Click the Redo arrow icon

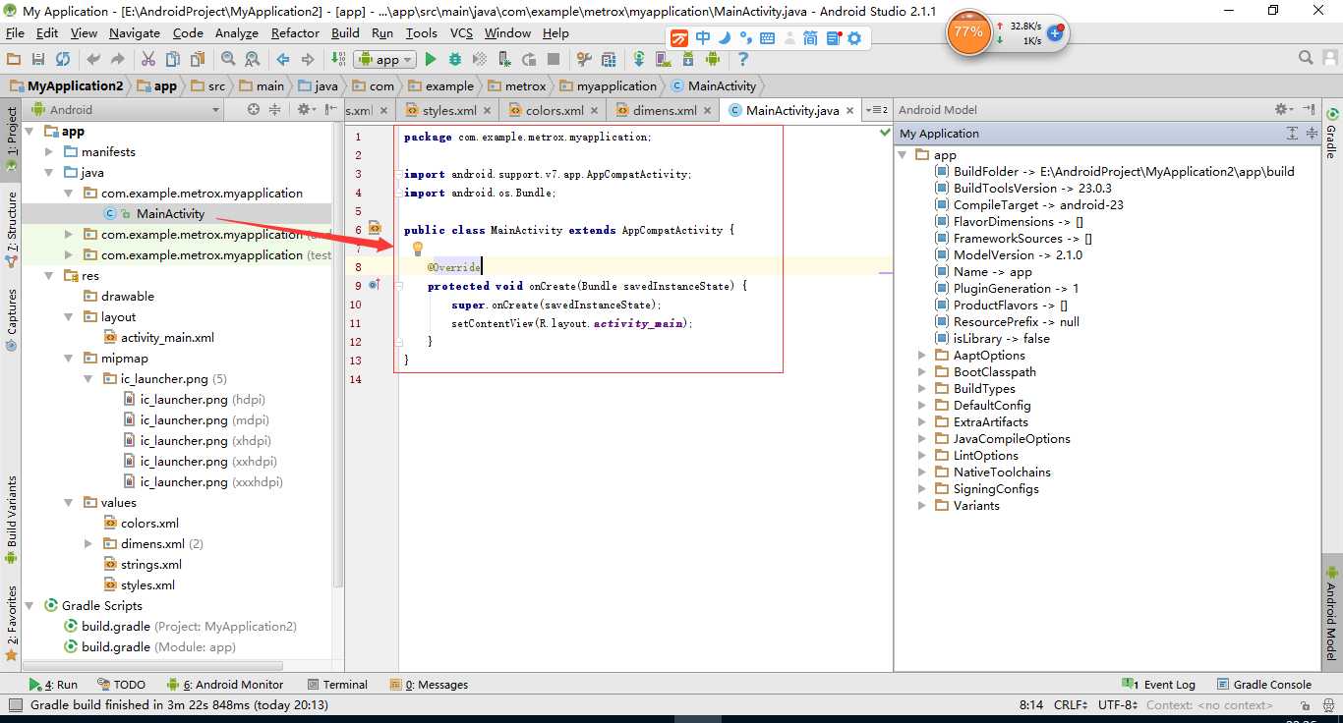click(118, 60)
